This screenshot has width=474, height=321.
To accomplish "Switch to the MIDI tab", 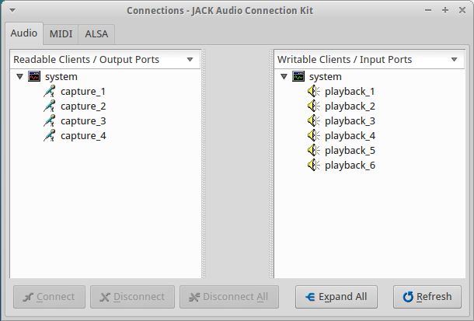I will [61, 34].
